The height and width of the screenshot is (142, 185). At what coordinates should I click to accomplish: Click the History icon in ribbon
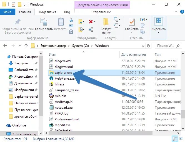142,32
